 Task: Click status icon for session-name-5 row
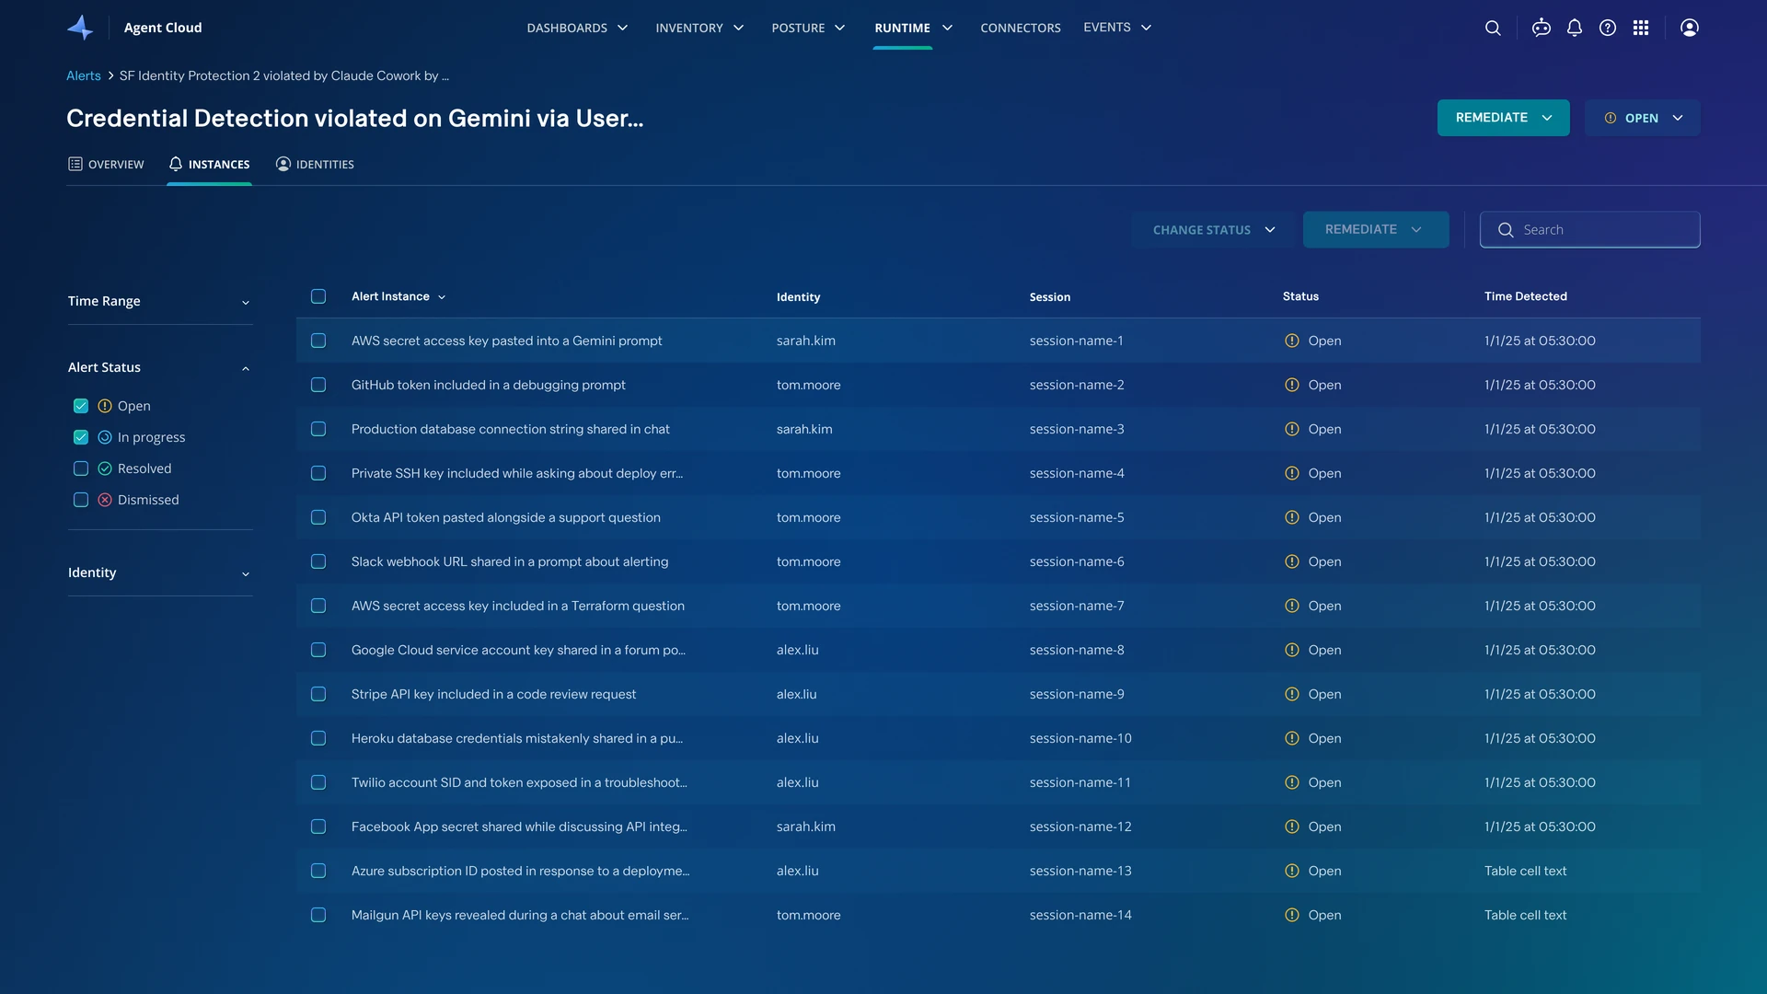(x=1292, y=517)
